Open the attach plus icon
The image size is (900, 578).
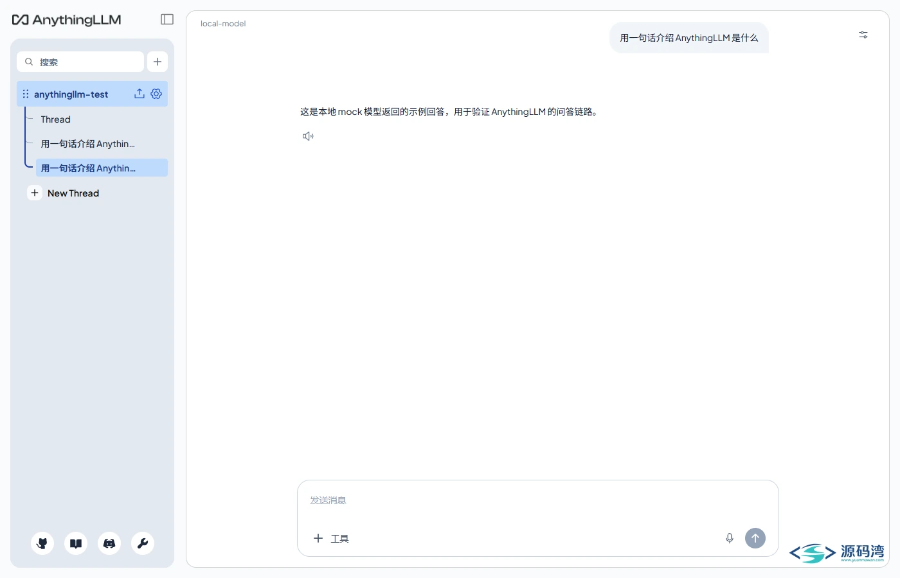pyautogui.click(x=318, y=538)
